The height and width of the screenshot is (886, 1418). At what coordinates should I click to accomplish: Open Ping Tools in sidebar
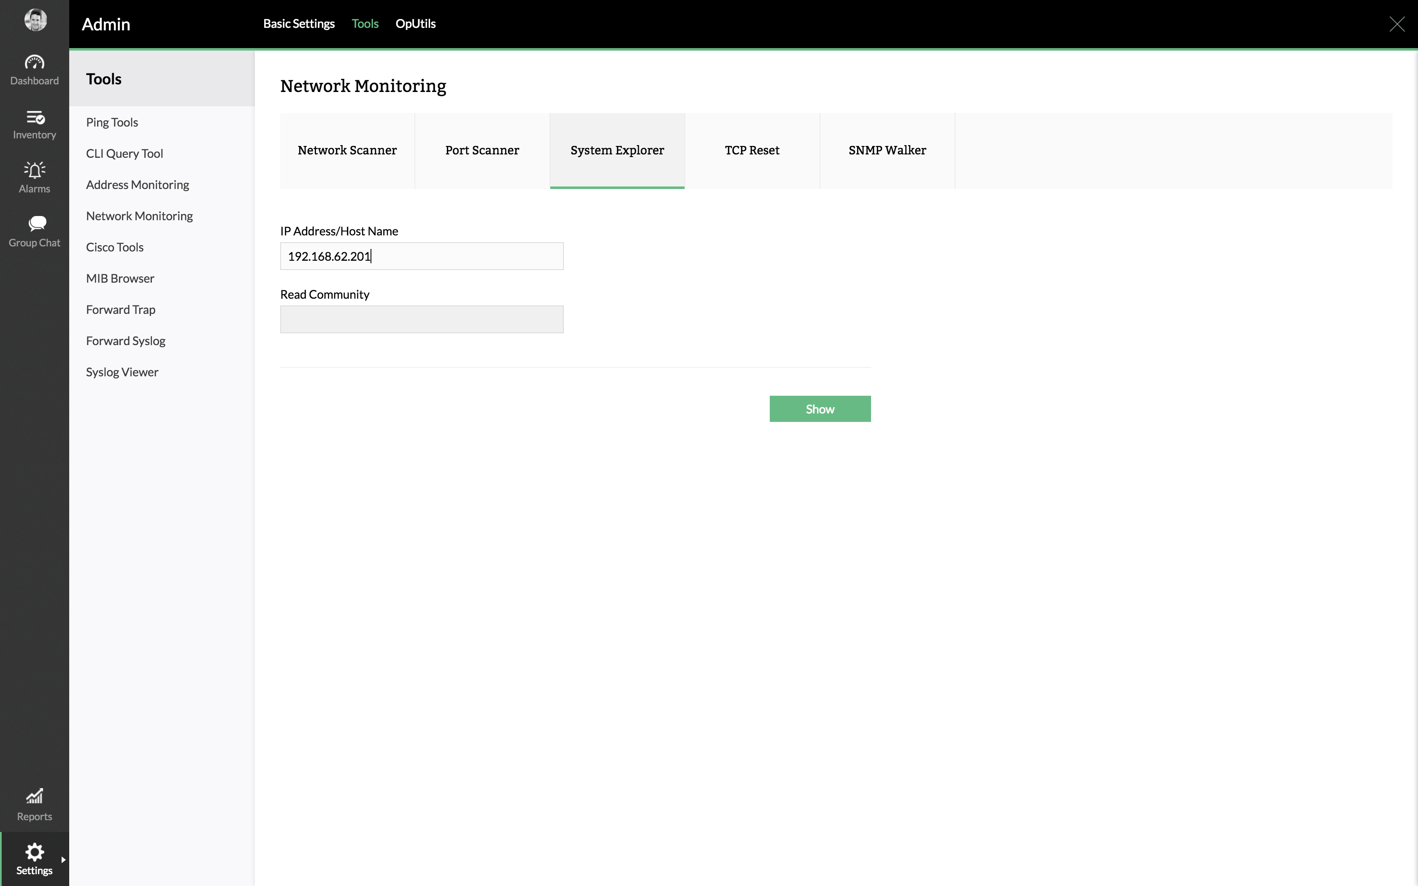click(x=112, y=122)
